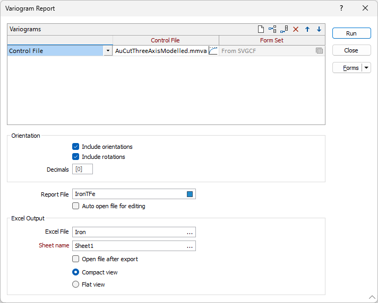Select the Compact view radio button
The width and height of the screenshot is (378, 303).
pyautogui.click(x=76, y=272)
